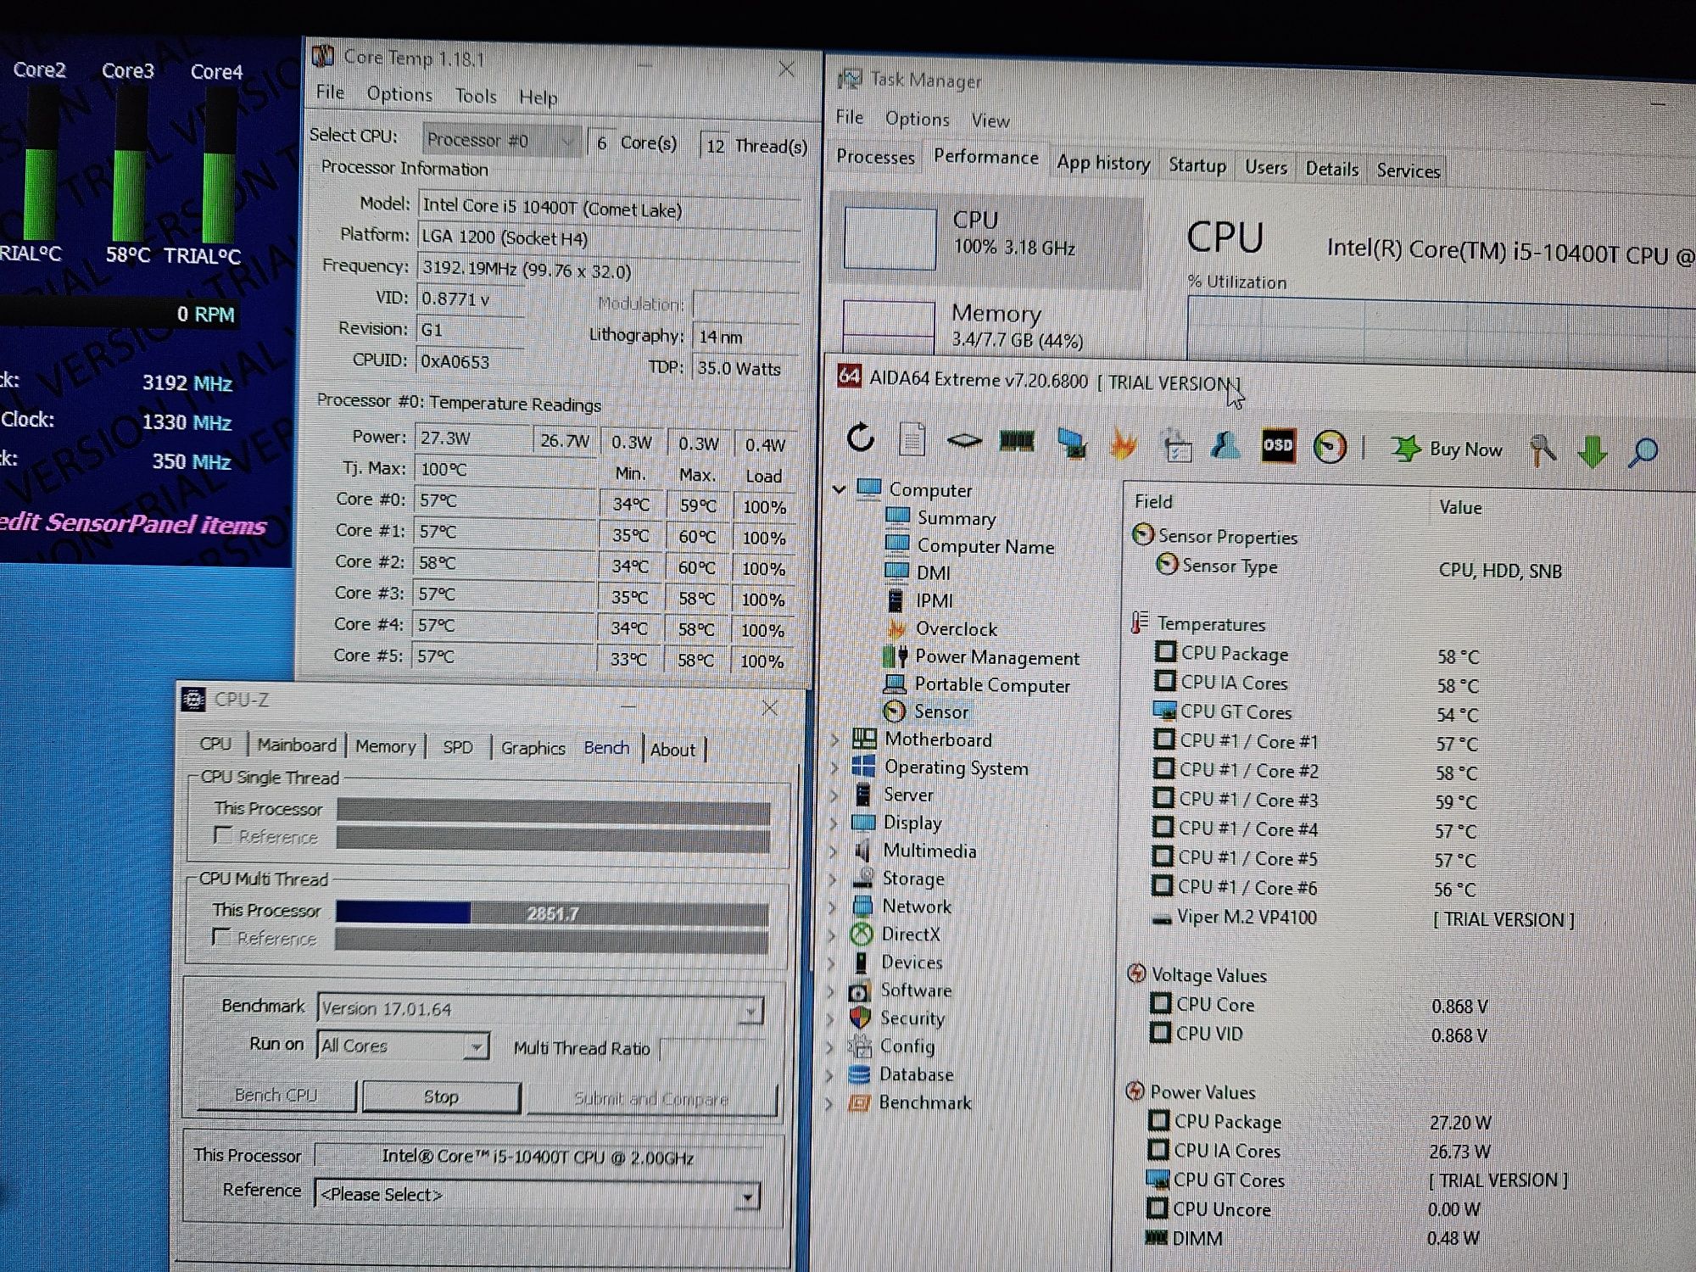Toggle Reference checkbox under CPU Single Thread
The image size is (1696, 1272).
(222, 835)
